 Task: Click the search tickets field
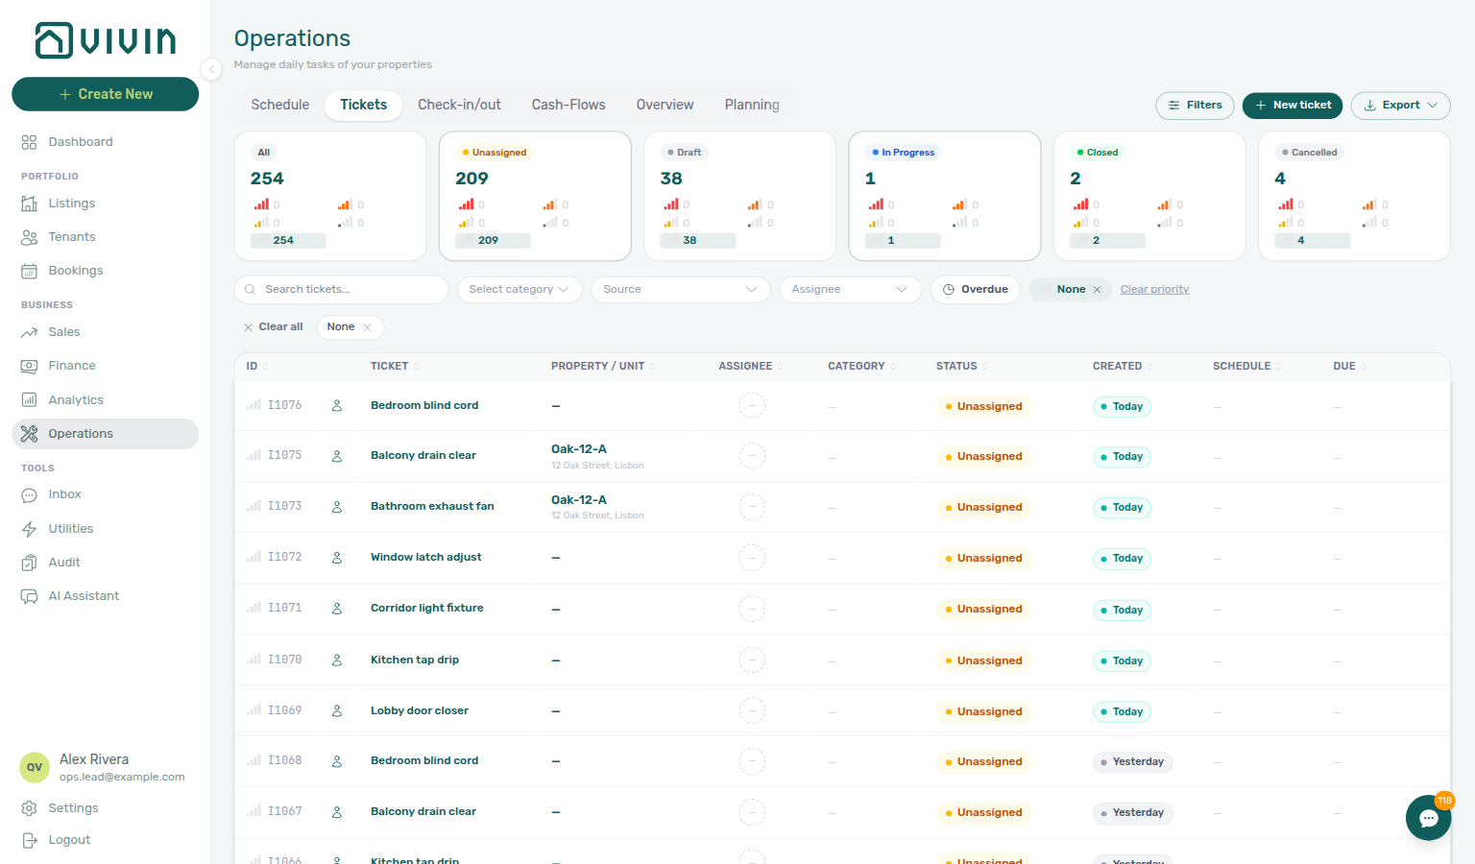[341, 290]
